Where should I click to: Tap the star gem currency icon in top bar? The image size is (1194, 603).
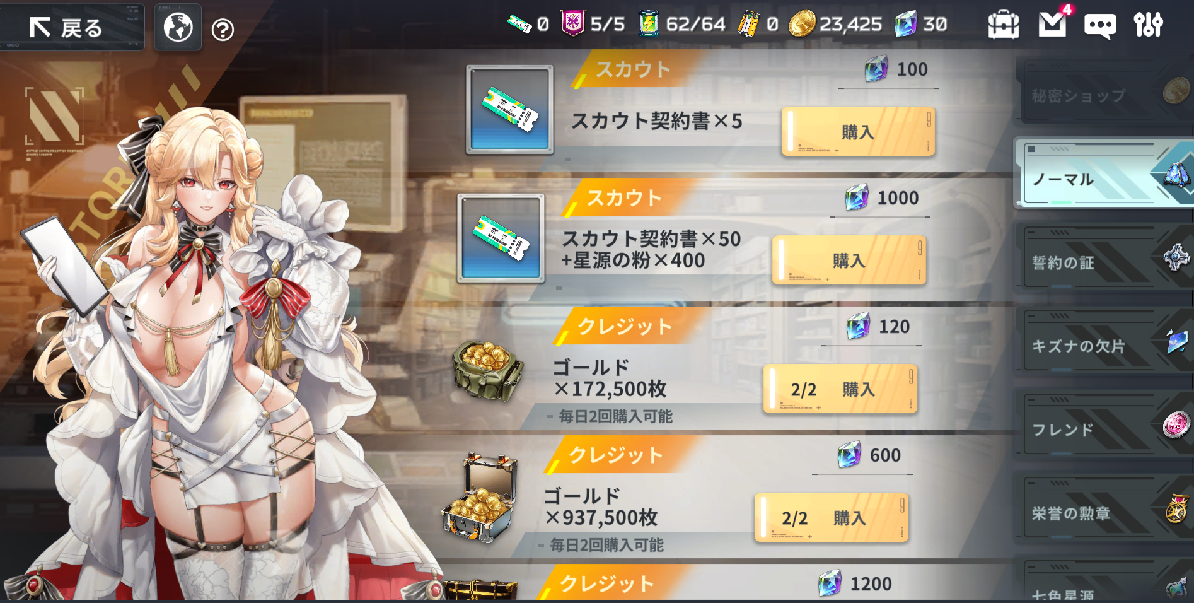tap(906, 24)
